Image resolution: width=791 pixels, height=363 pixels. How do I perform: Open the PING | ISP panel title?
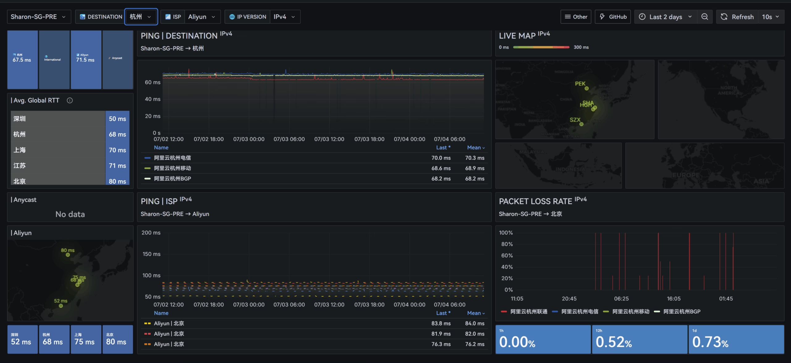(x=166, y=201)
